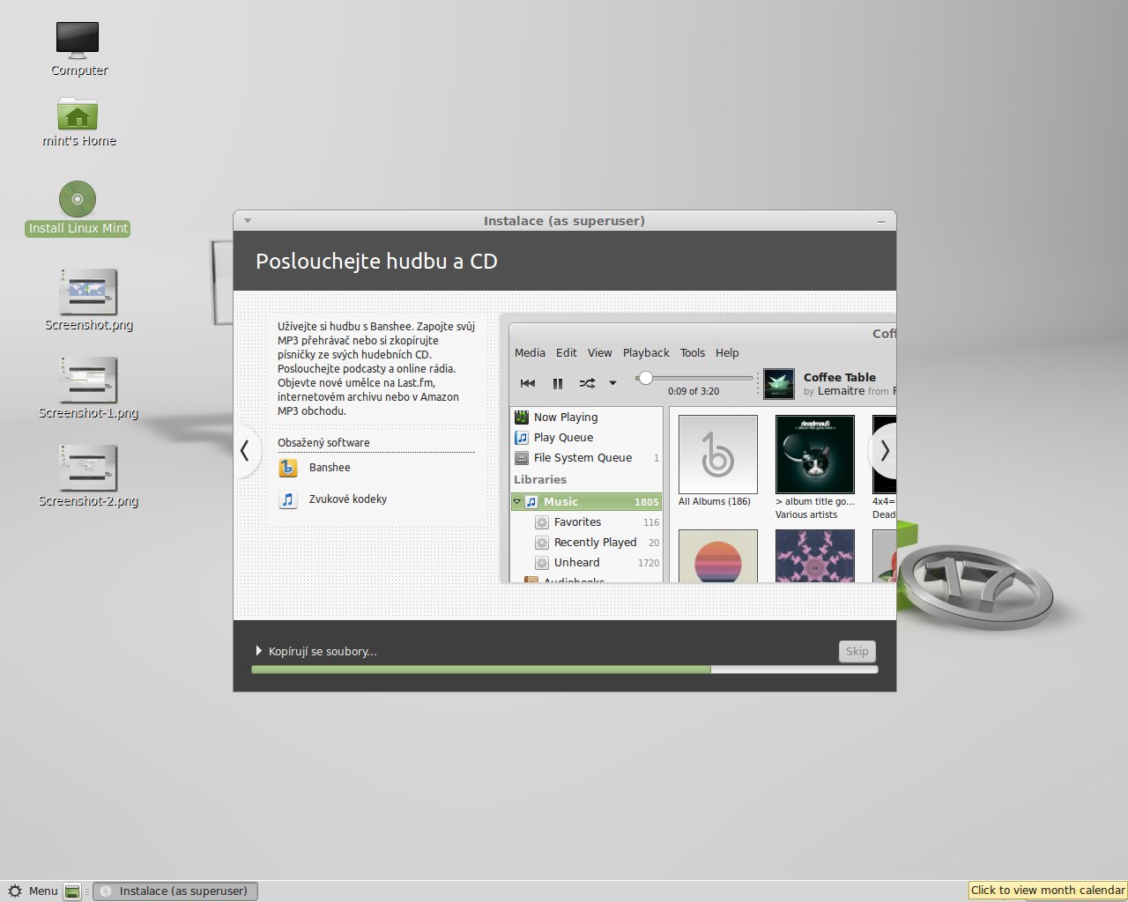Open the Computer desktop icon

click(78, 41)
